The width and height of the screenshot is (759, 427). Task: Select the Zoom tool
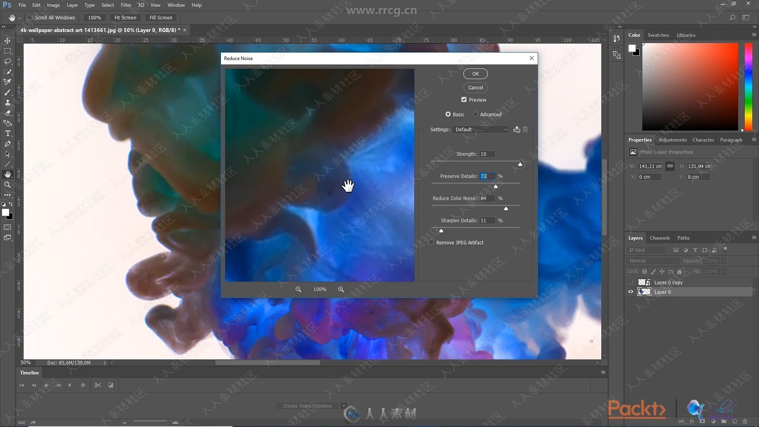tap(7, 185)
